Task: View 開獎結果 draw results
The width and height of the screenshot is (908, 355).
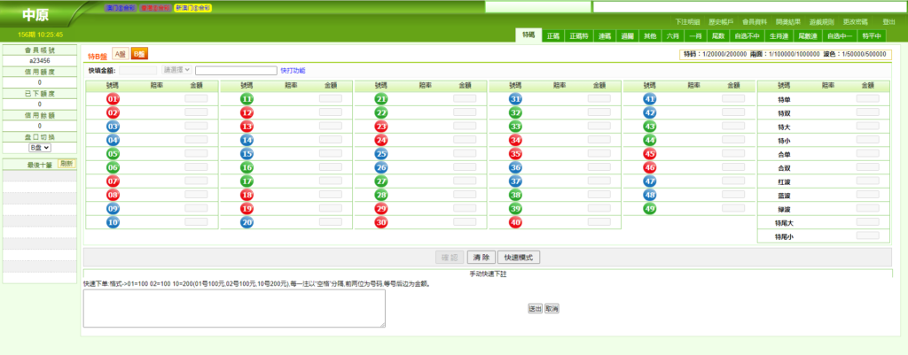Action: pyautogui.click(x=788, y=21)
